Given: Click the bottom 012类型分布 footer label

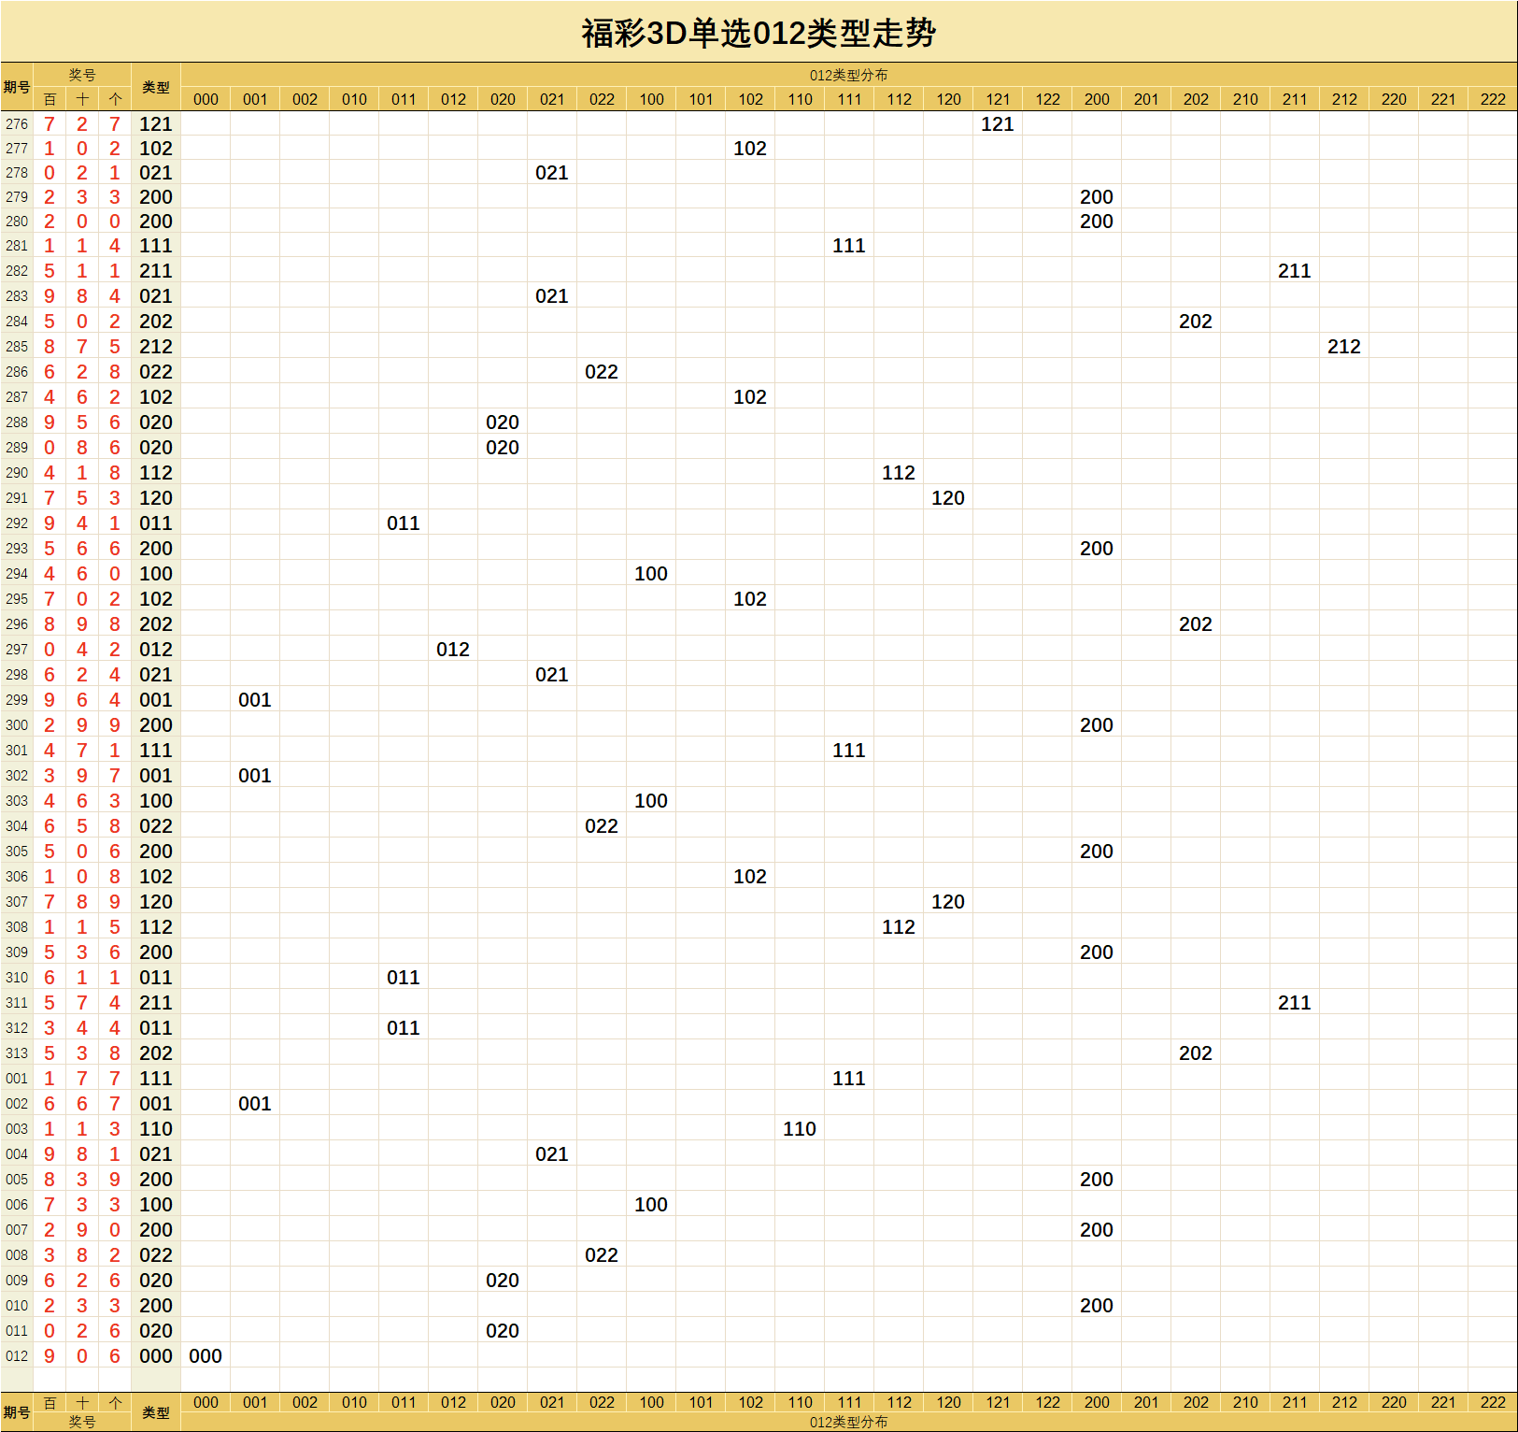Looking at the screenshot, I should tap(848, 1422).
